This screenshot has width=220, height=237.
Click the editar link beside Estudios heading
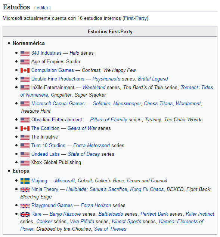[x=42, y=8]
